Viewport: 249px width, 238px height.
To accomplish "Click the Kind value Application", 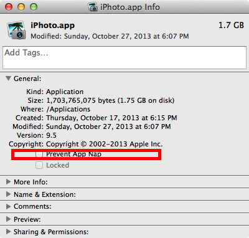I will coord(65,92).
